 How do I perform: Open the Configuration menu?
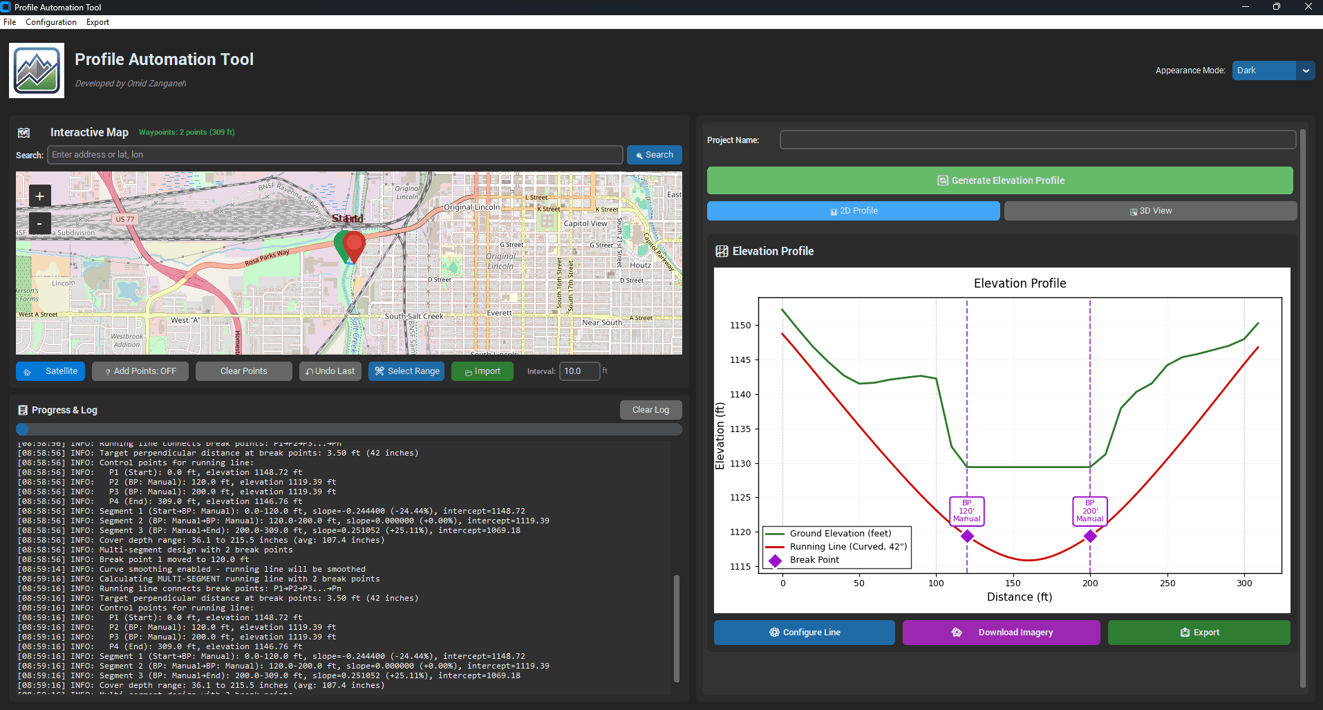pos(50,21)
